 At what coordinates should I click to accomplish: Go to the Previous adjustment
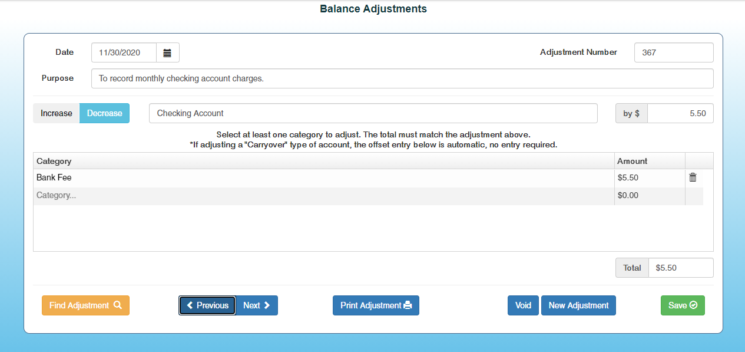point(207,305)
